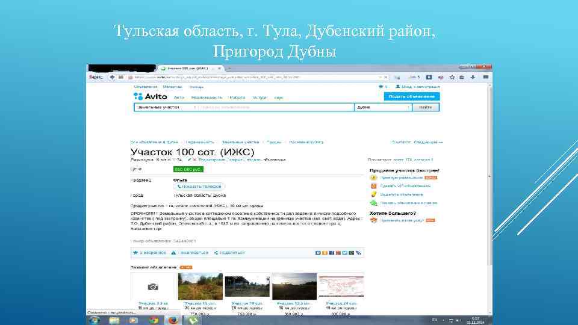Open the category dropdown Земельные участки

[x=164, y=107]
